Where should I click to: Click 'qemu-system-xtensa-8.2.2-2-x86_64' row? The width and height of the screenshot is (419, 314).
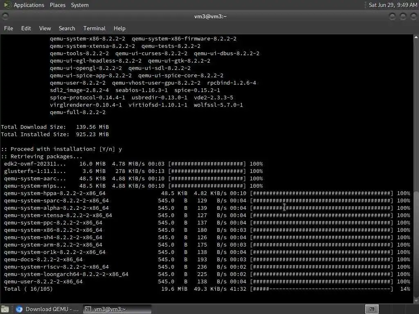click(x=207, y=215)
